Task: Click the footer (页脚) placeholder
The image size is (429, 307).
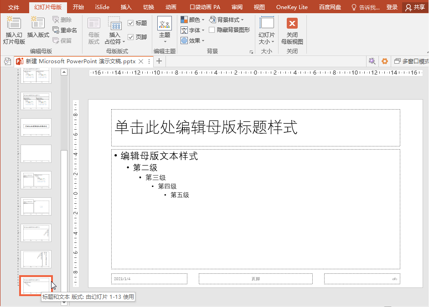Action: [256, 279]
